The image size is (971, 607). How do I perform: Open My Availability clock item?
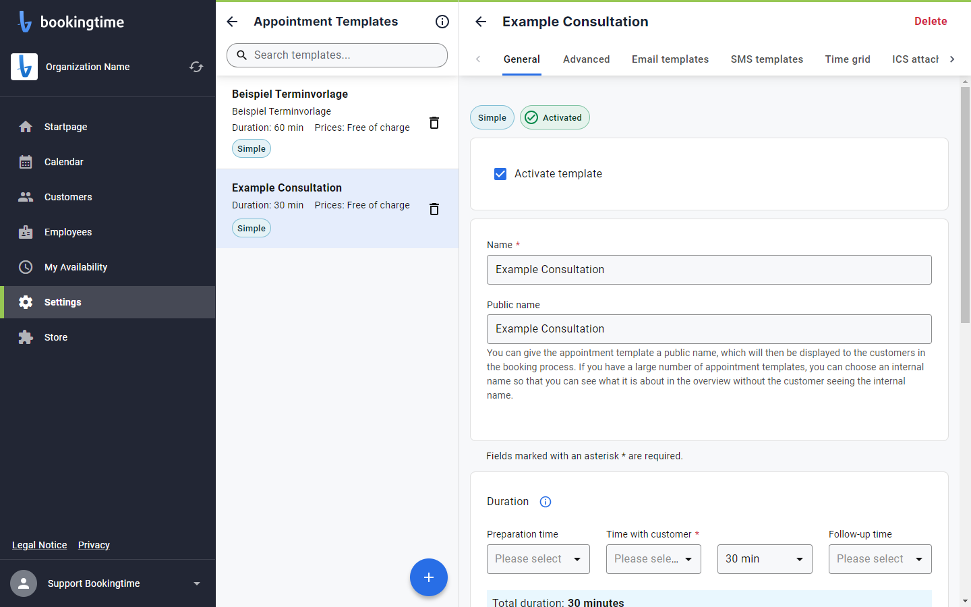[108, 267]
